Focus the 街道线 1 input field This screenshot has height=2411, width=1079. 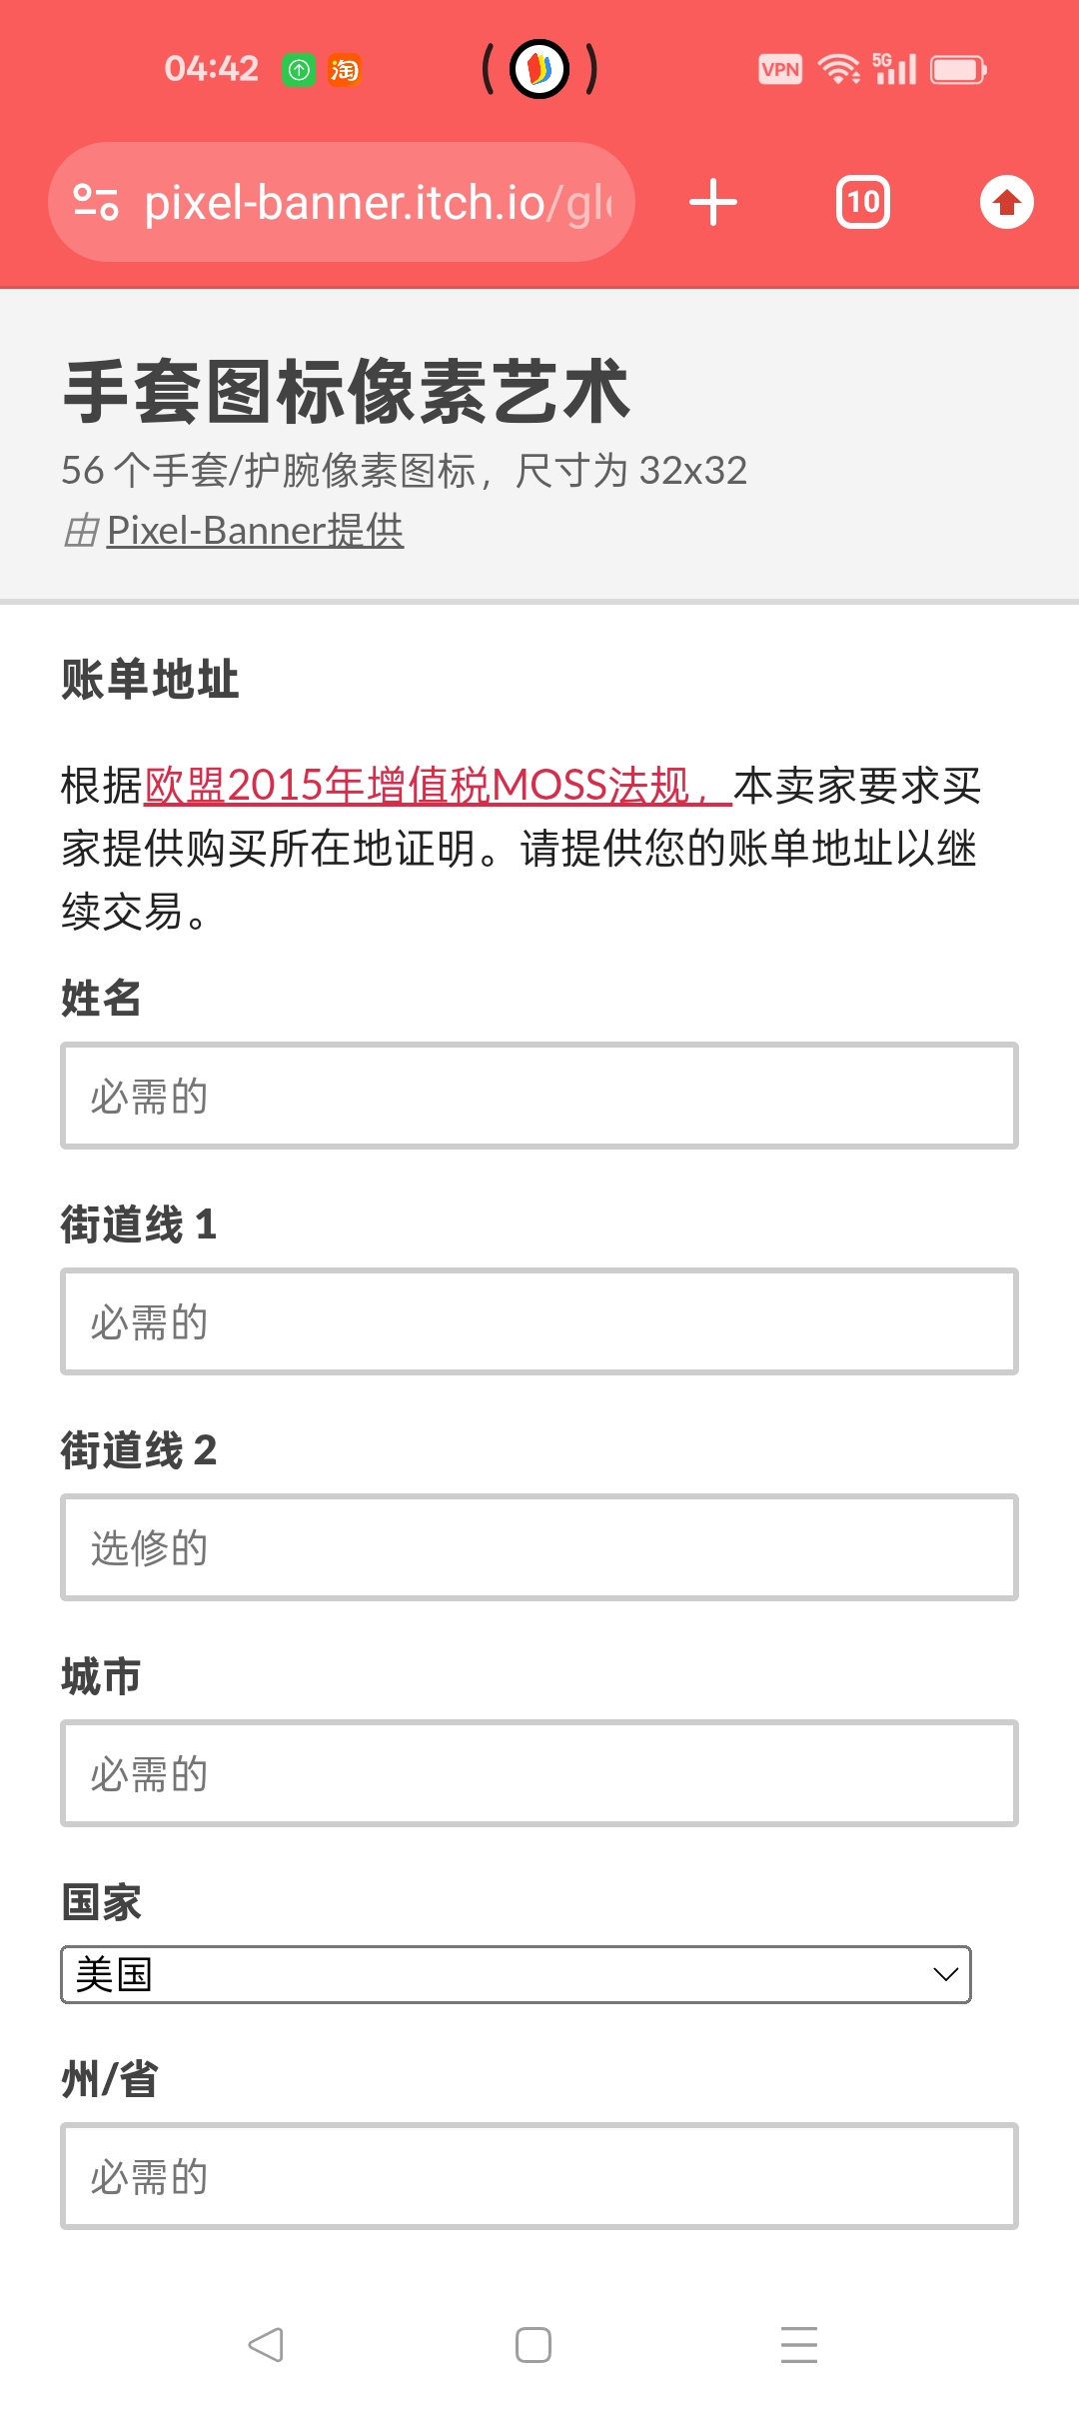coord(539,1321)
